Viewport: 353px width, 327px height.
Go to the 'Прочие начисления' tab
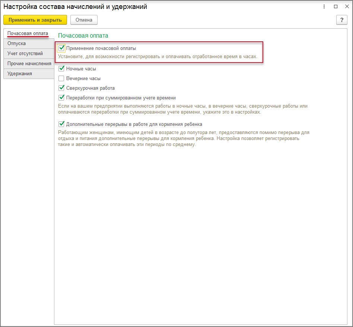[29, 64]
